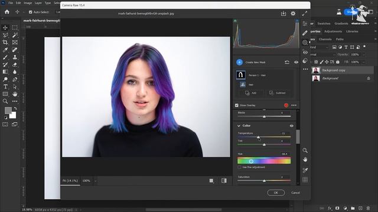
Task: Open zoom level dropdown arrow beside 100%
Action: 96,181
